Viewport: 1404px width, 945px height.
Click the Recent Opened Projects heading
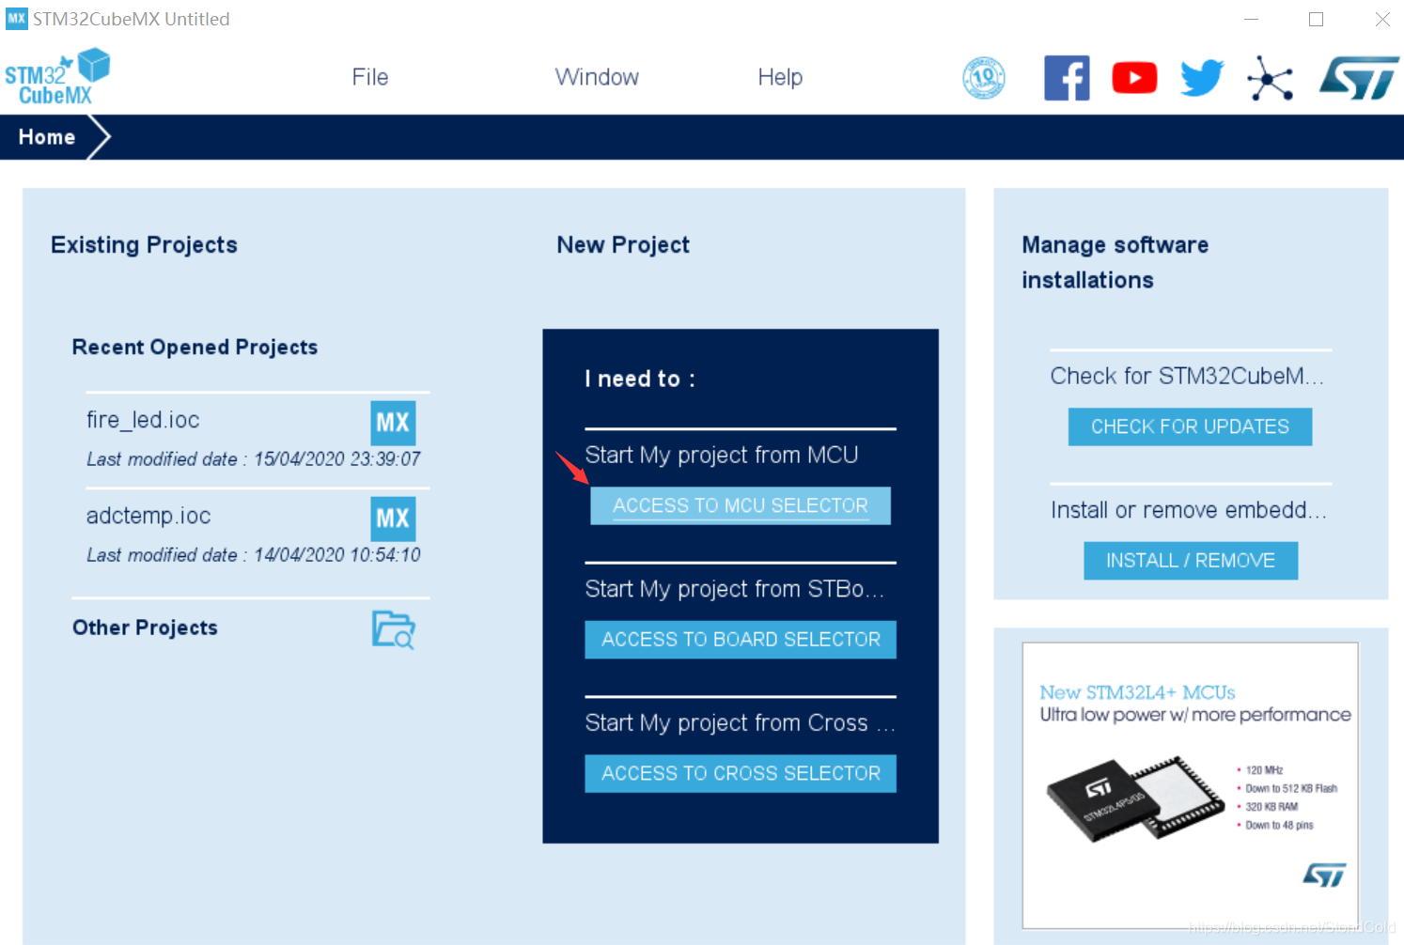point(195,348)
